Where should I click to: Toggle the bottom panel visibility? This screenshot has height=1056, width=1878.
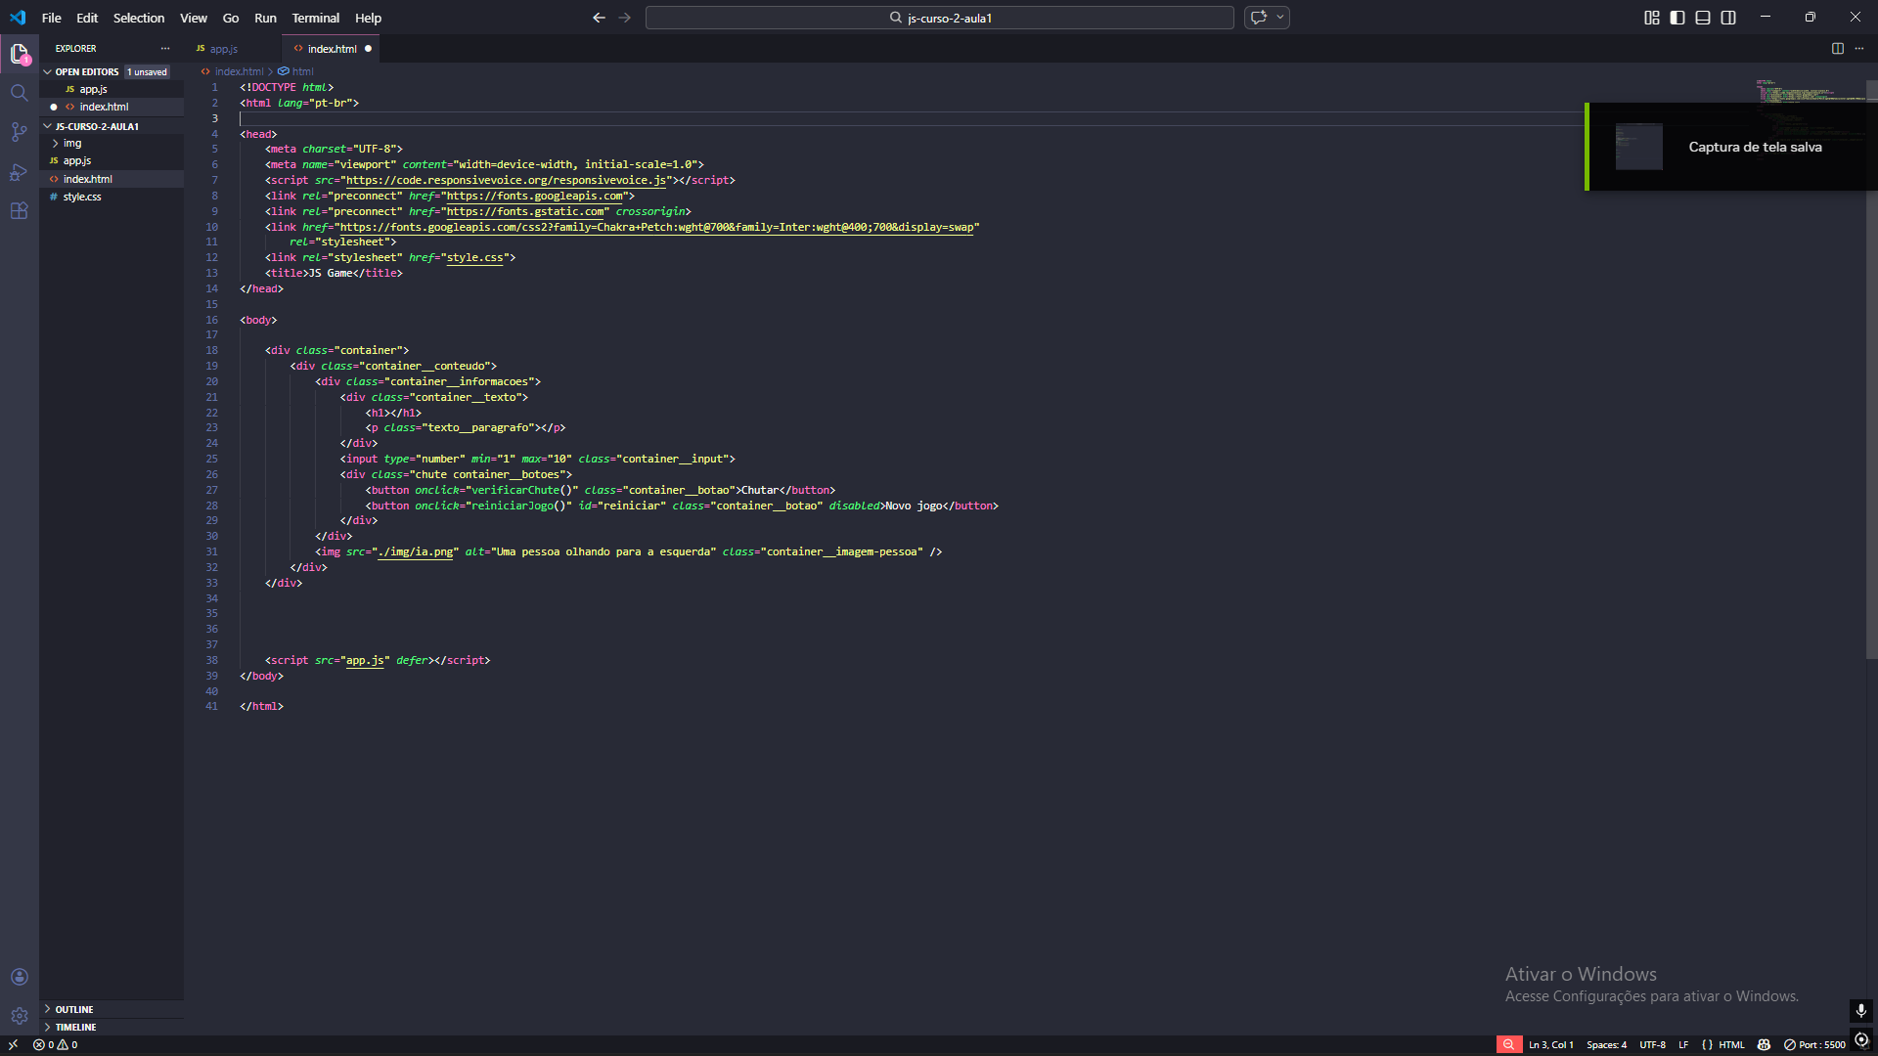1703,18
